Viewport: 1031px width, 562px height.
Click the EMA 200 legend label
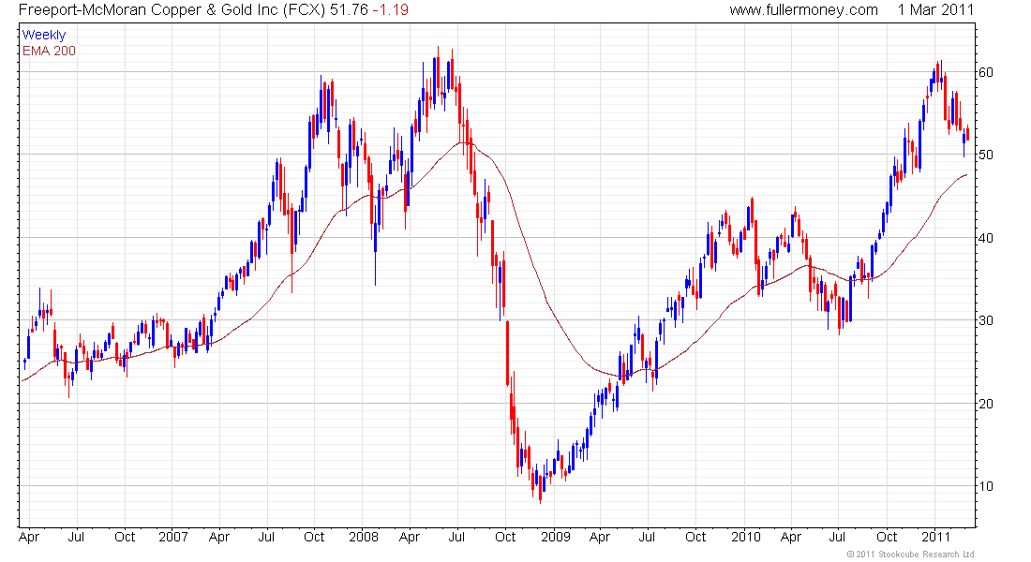(49, 51)
